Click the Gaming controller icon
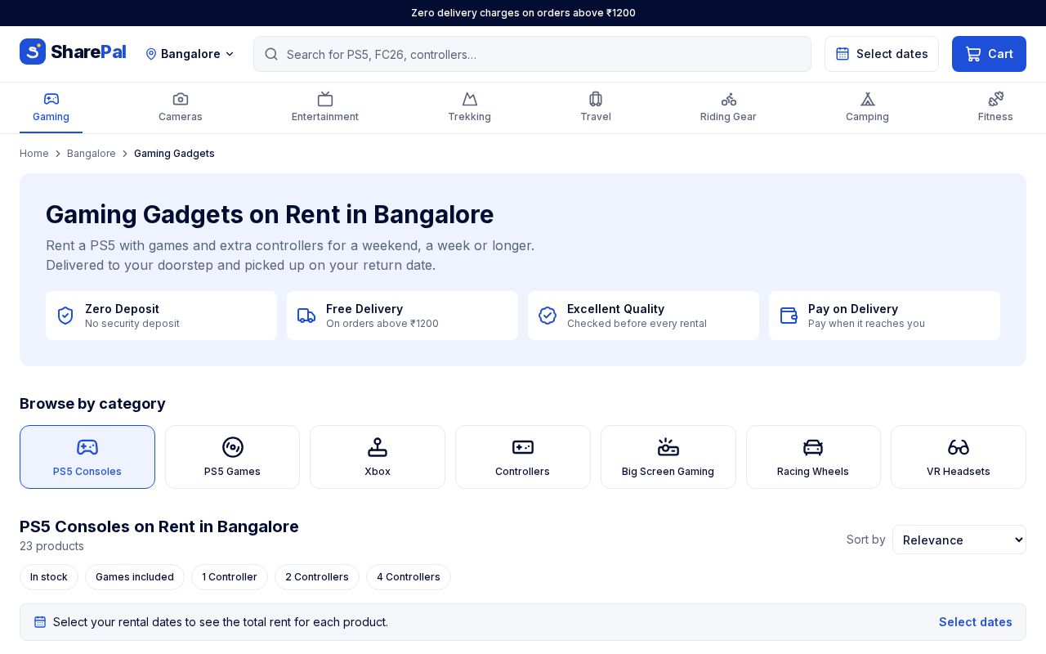Image resolution: width=1046 pixels, height=654 pixels. point(51,99)
